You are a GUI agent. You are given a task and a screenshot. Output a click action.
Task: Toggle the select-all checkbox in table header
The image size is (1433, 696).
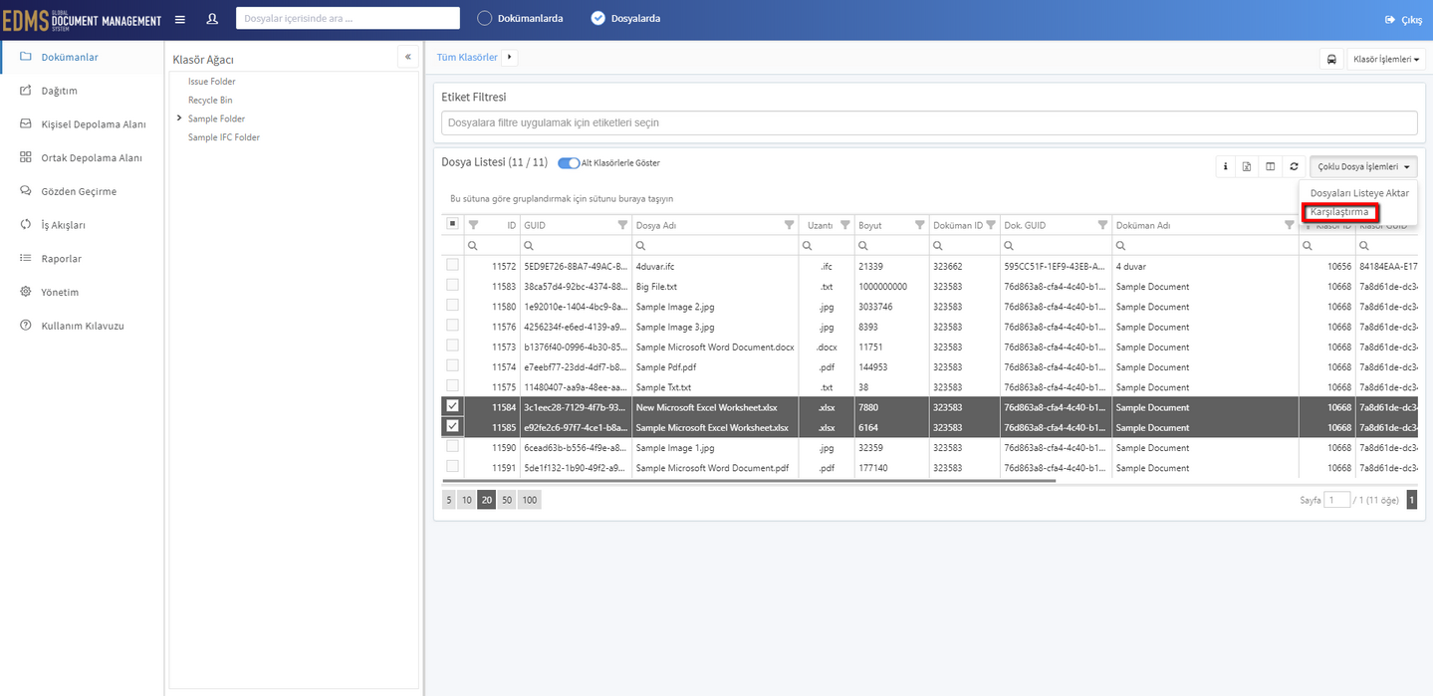point(452,224)
